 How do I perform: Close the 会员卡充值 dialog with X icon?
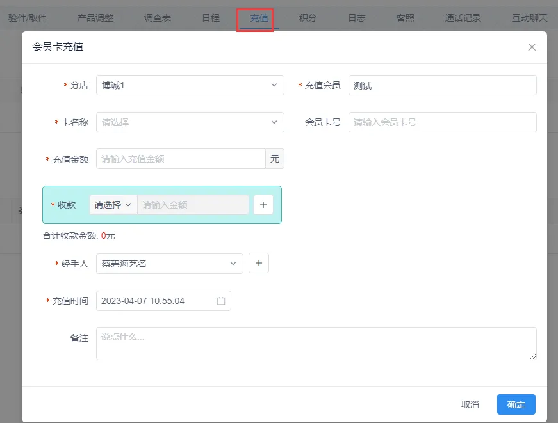coord(532,47)
